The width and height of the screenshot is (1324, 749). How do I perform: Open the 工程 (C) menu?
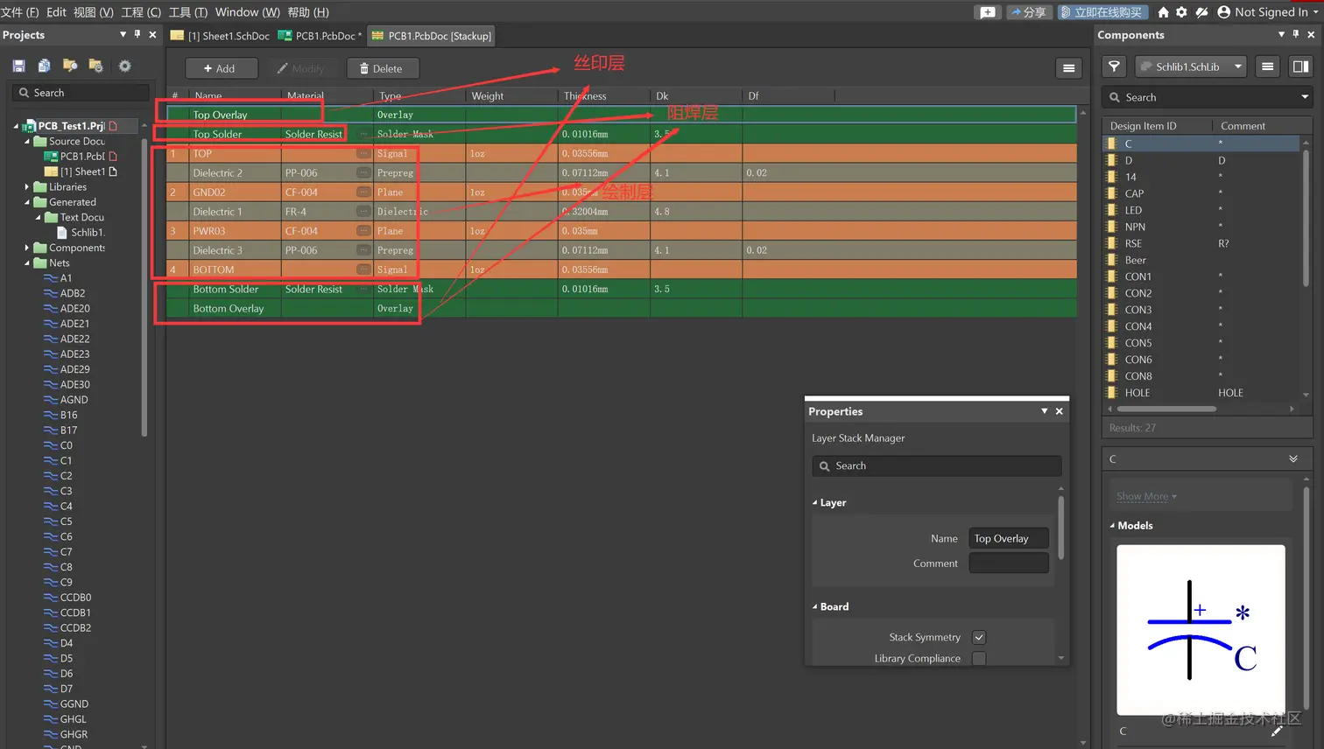141,12
